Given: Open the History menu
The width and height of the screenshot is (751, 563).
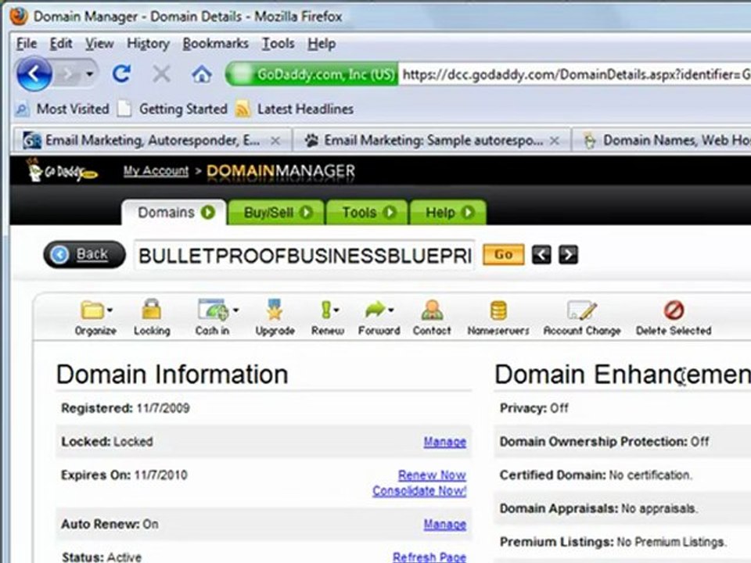Looking at the screenshot, I should click(x=148, y=44).
